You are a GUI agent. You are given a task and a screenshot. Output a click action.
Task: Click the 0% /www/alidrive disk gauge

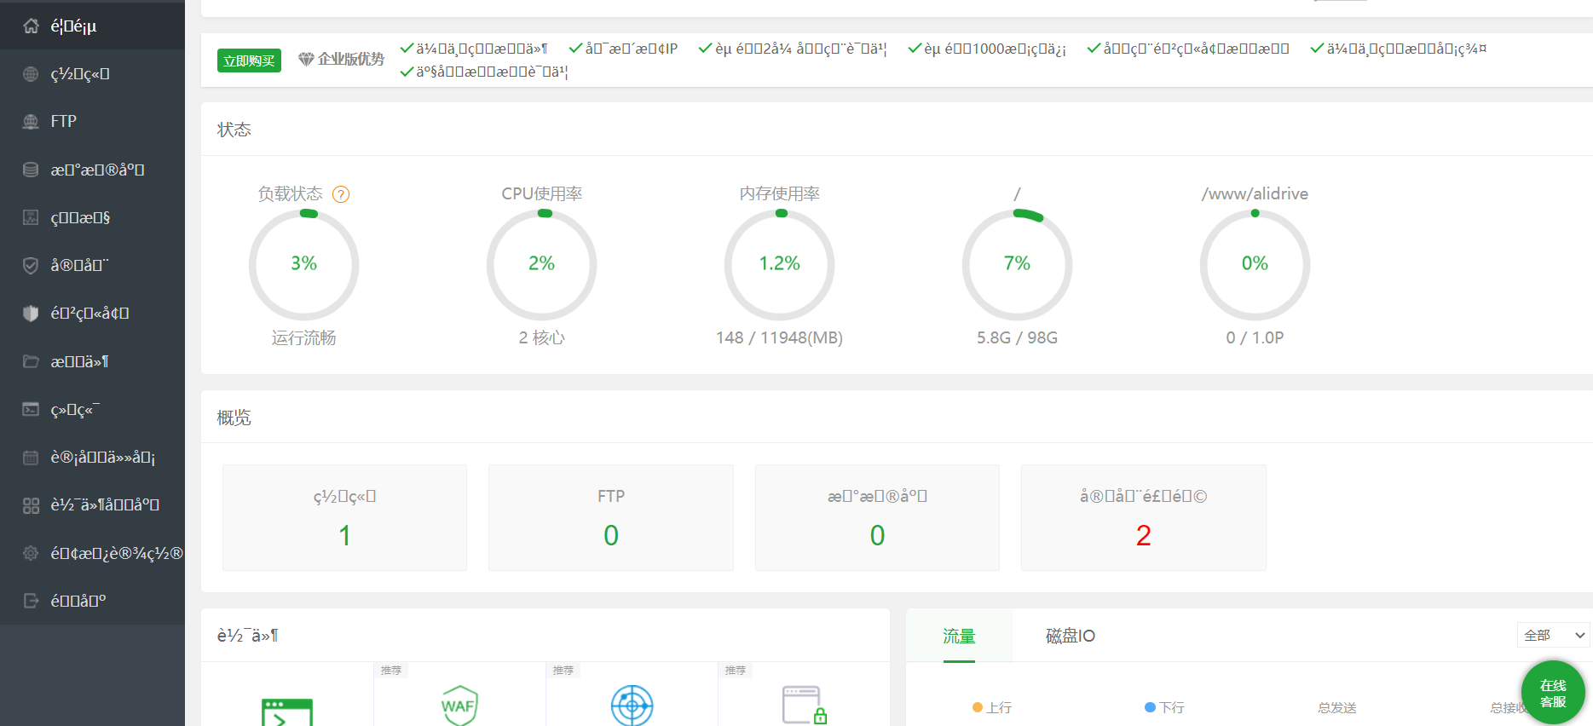point(1255,264)
